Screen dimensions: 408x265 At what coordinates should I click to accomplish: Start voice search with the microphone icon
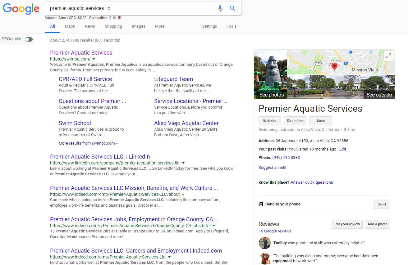coord(220,8)
